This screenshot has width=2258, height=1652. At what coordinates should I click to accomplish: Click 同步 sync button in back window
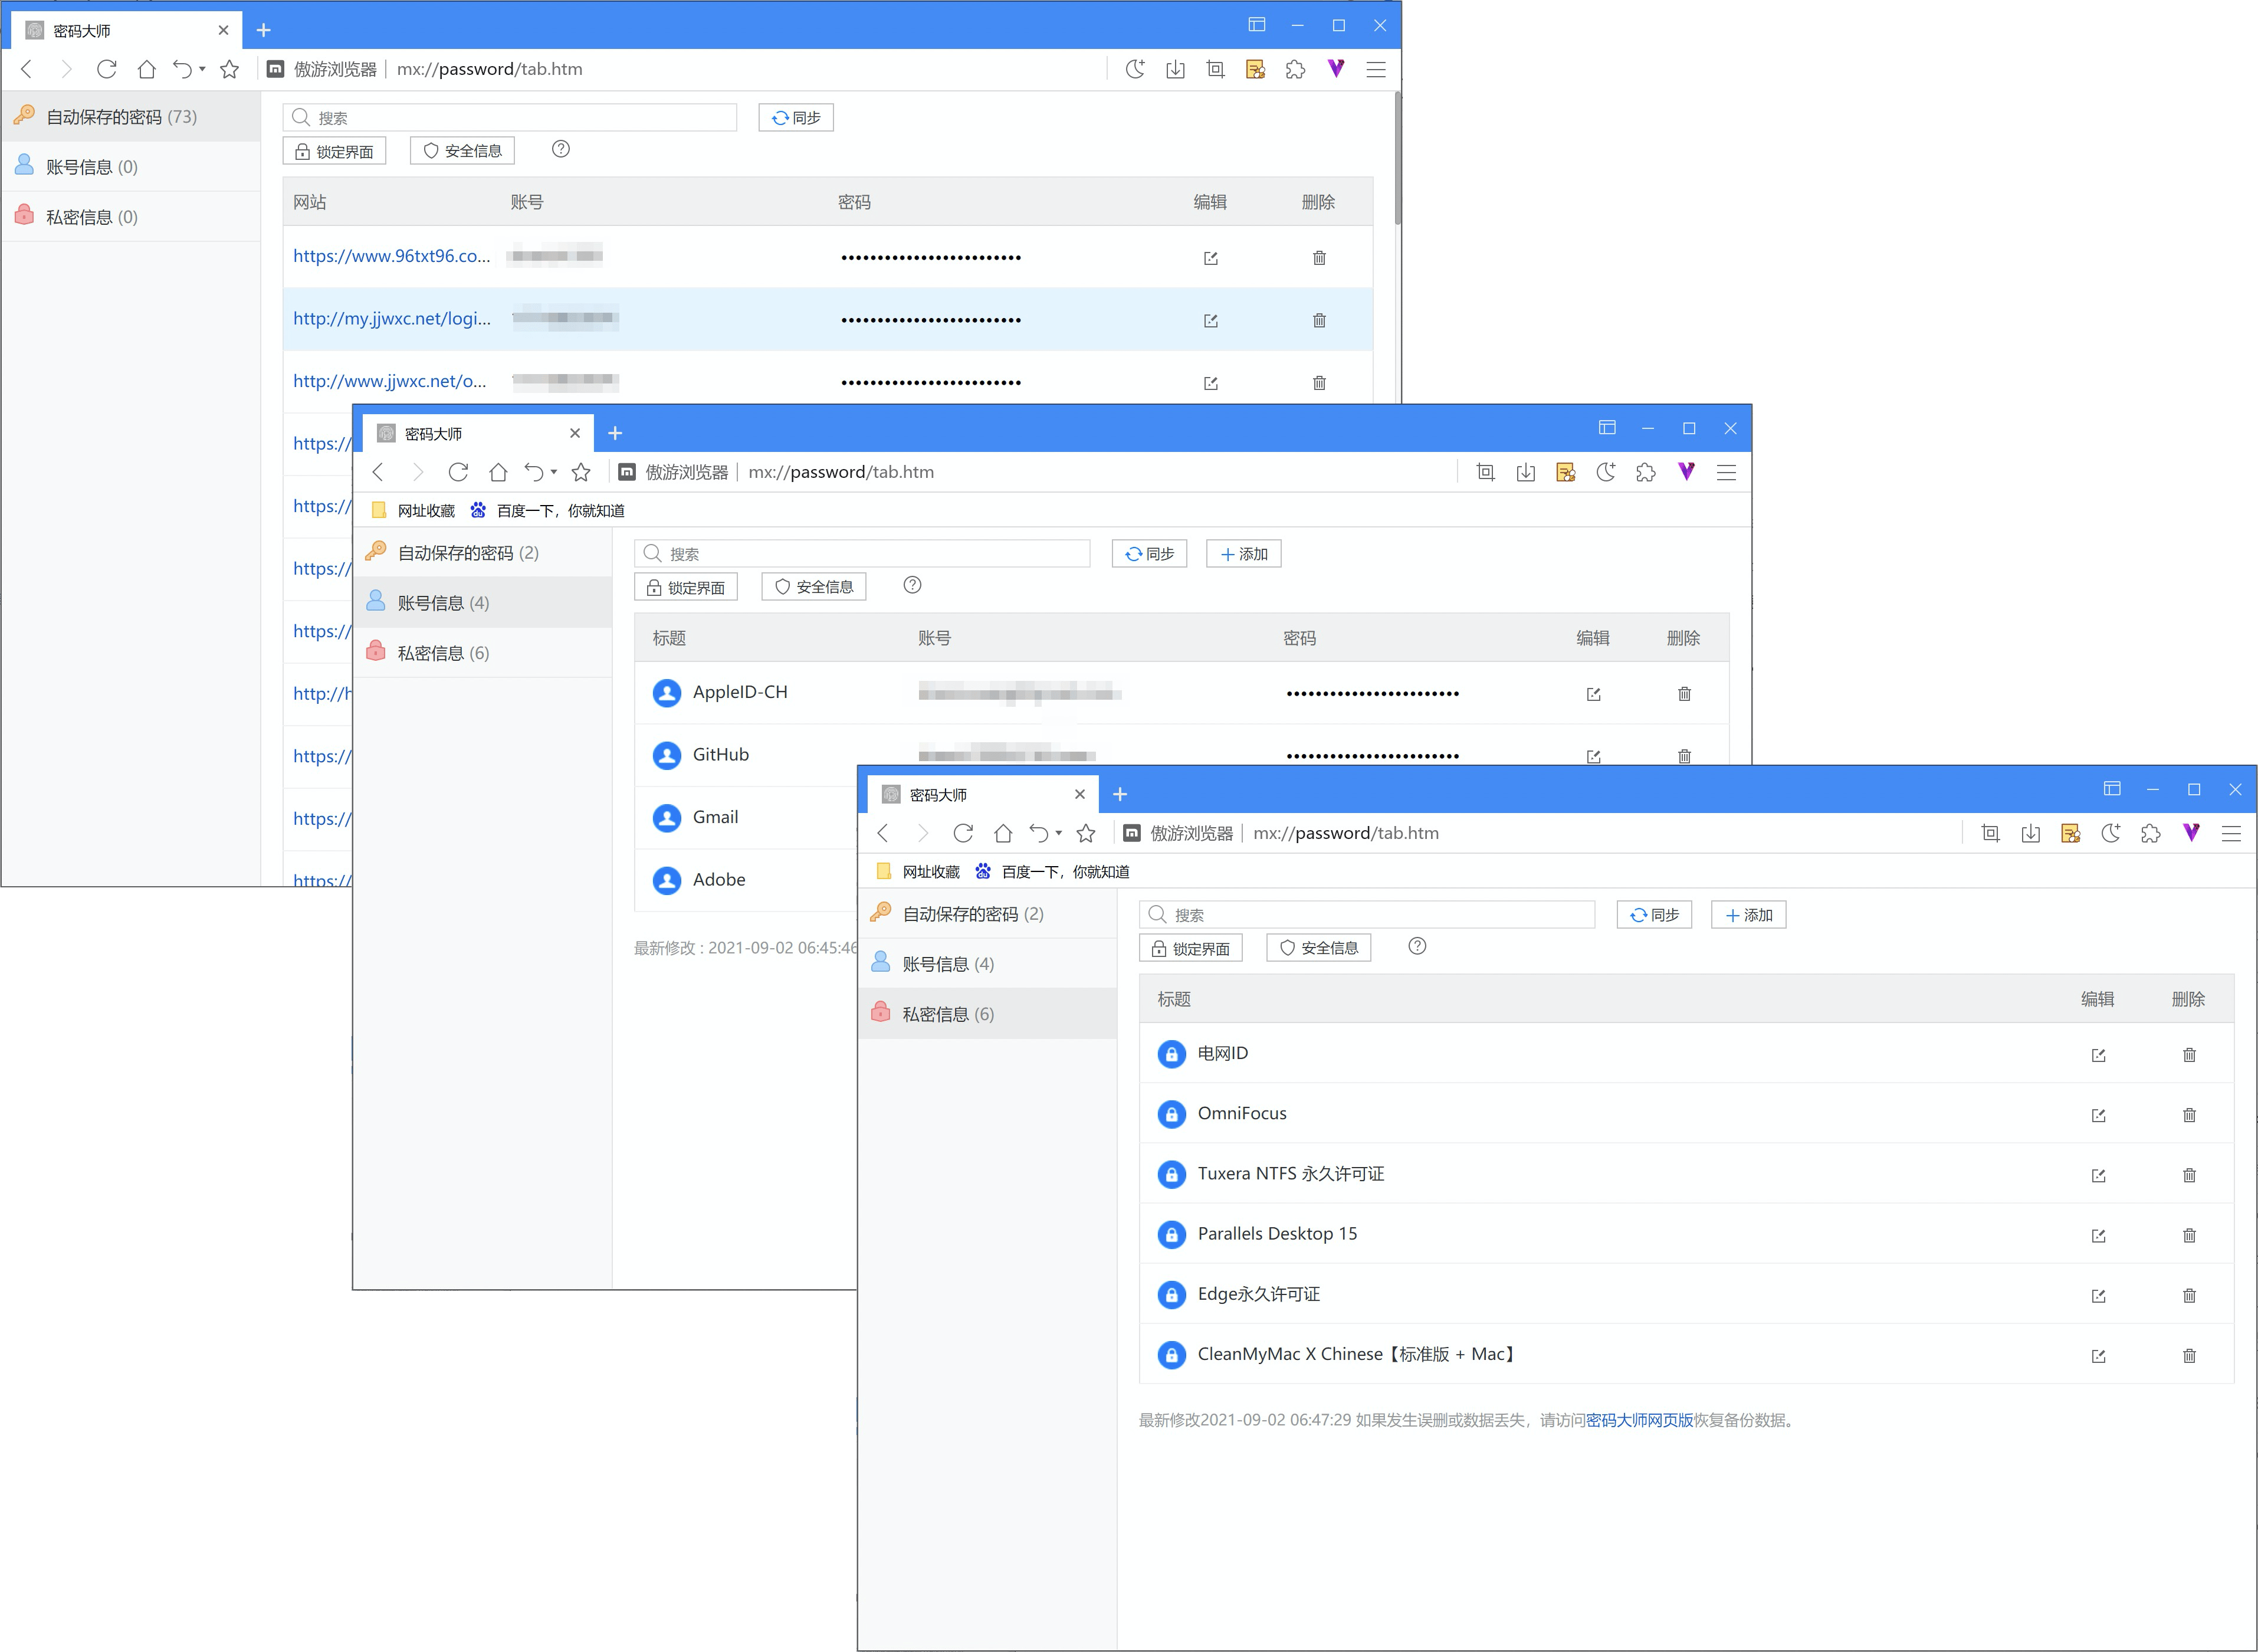coord(796,118)
